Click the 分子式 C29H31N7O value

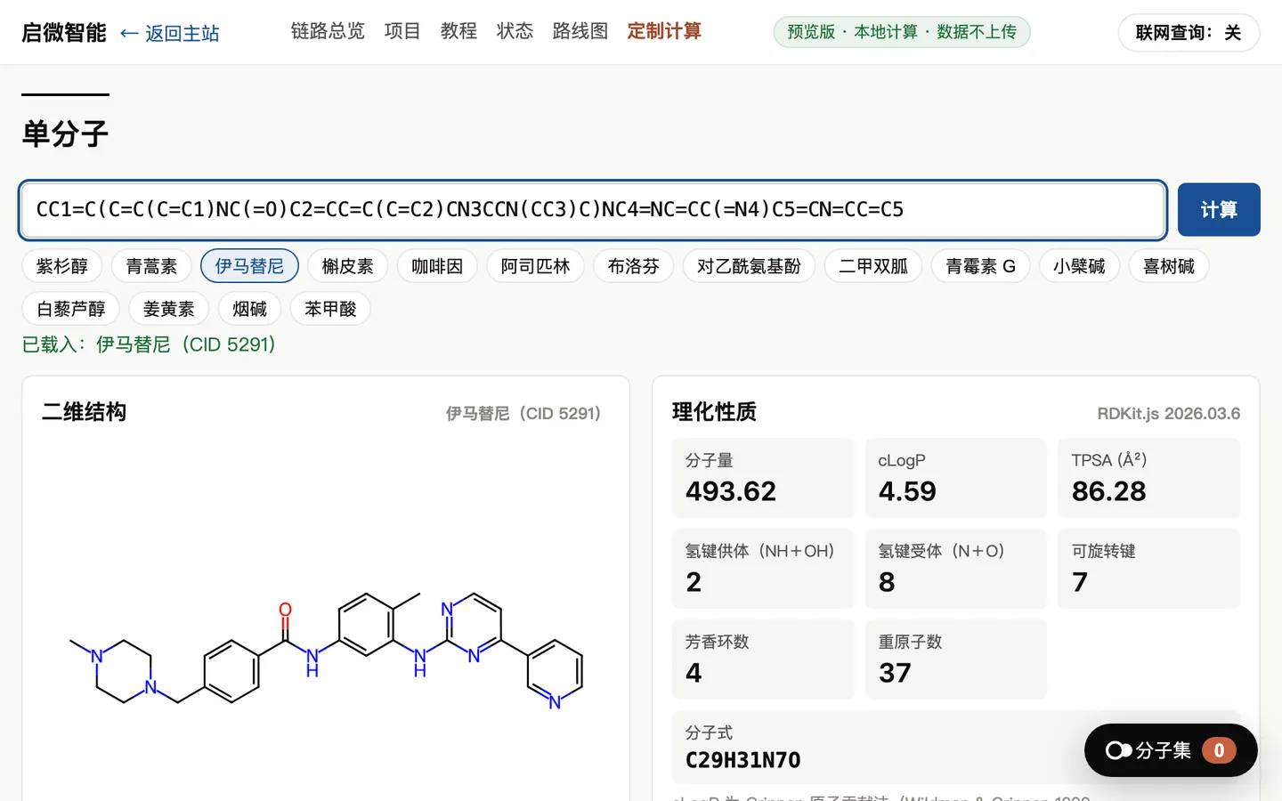(742, 760)
